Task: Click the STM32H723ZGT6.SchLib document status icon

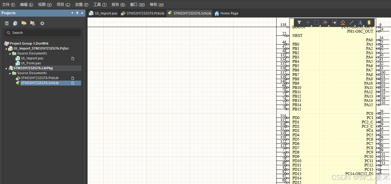Action: (x=73, y=83)
